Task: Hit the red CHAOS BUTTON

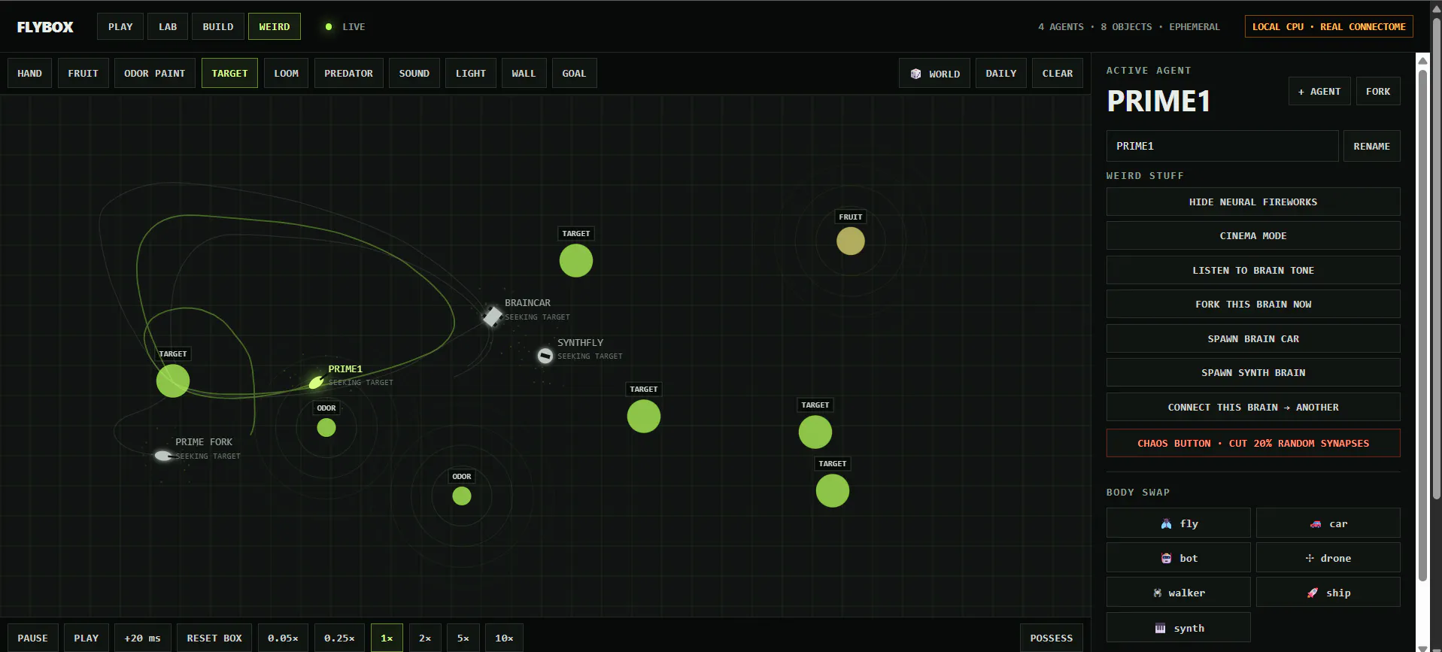Action: 1253,443
